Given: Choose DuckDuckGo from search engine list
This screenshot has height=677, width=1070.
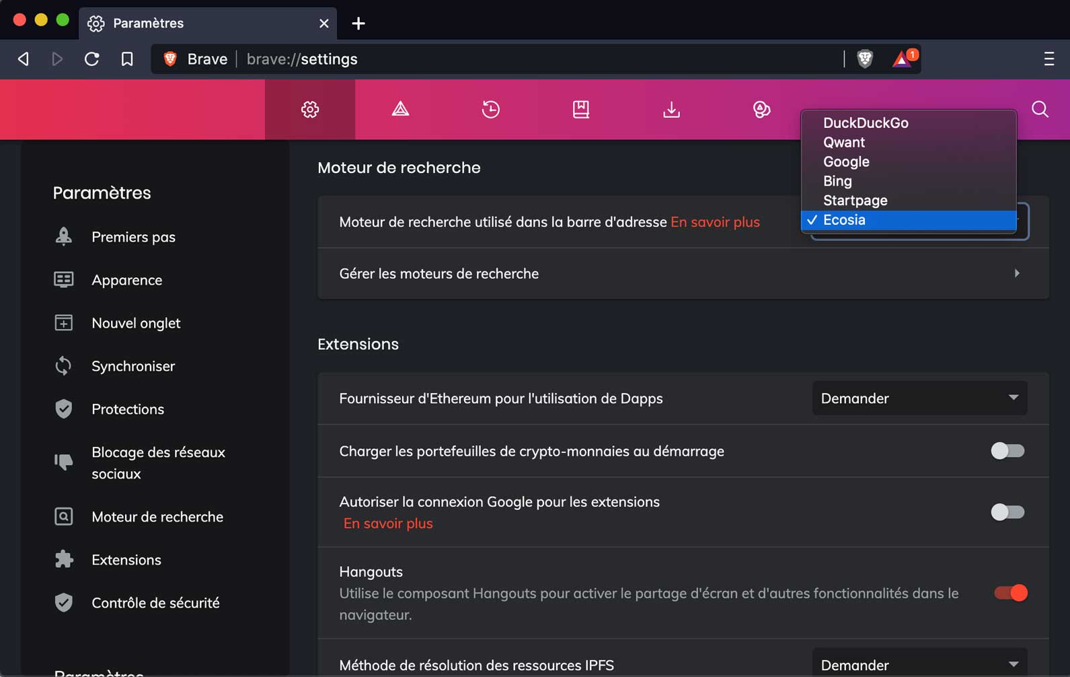Looking at the screenshot, I should click(x=909, y=123).
